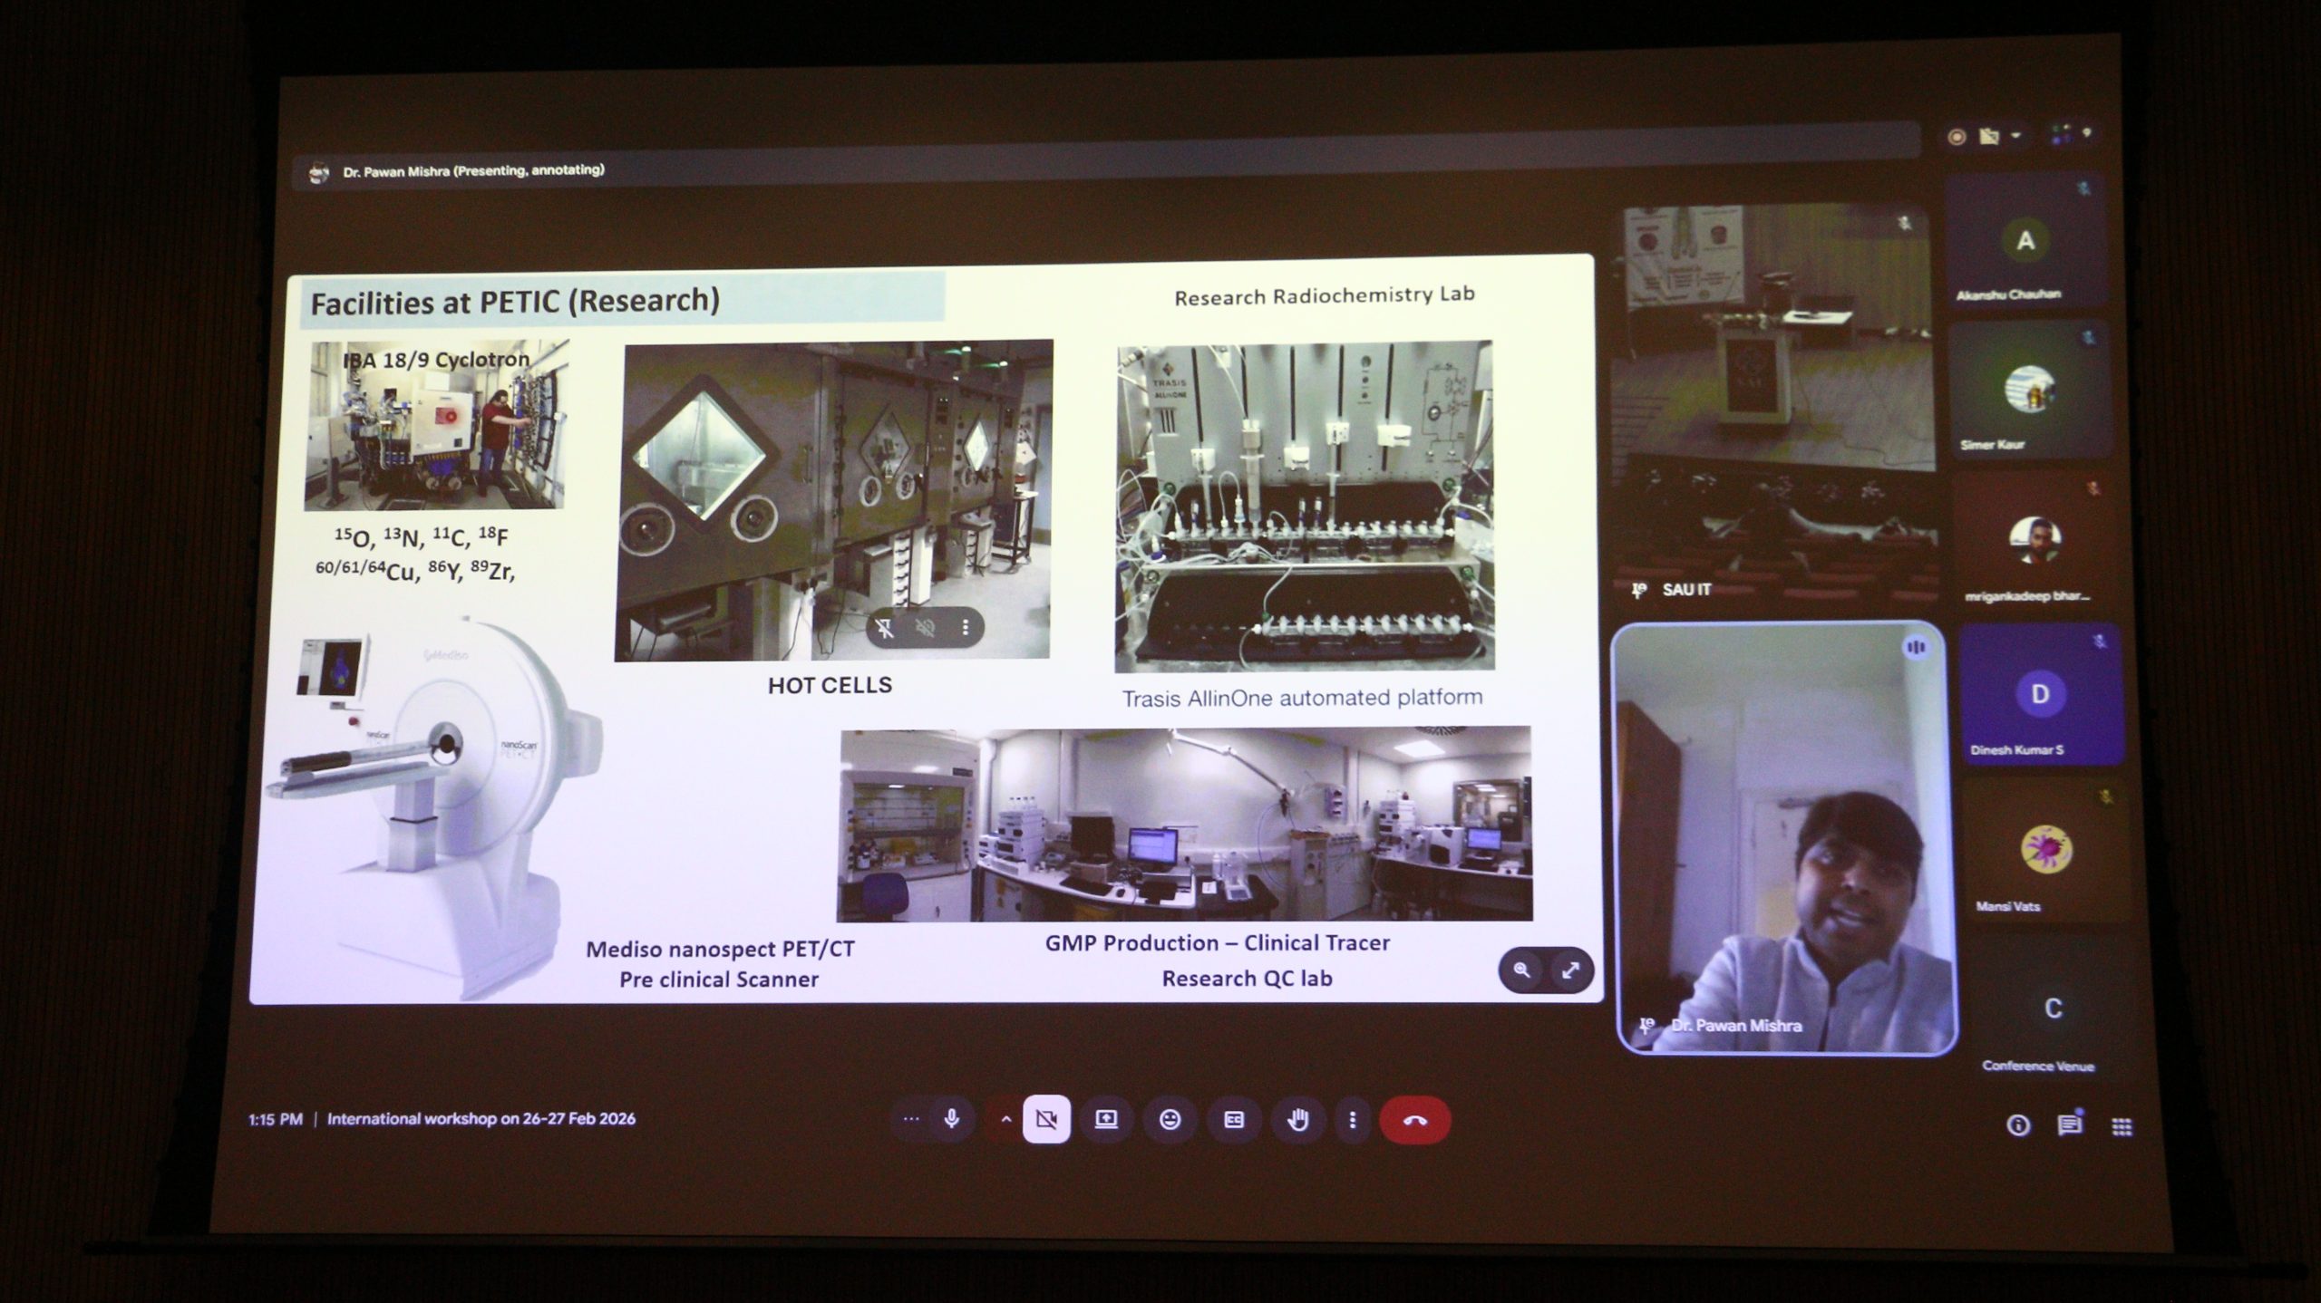Open options on hot cells overlay
Viewport: 2321px width, 1303px height.
coord(966,627)
